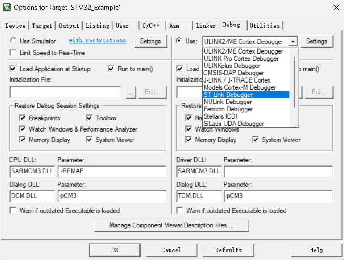
Task: Choose NULink Debugger option
Action: (x=246, y=102)
